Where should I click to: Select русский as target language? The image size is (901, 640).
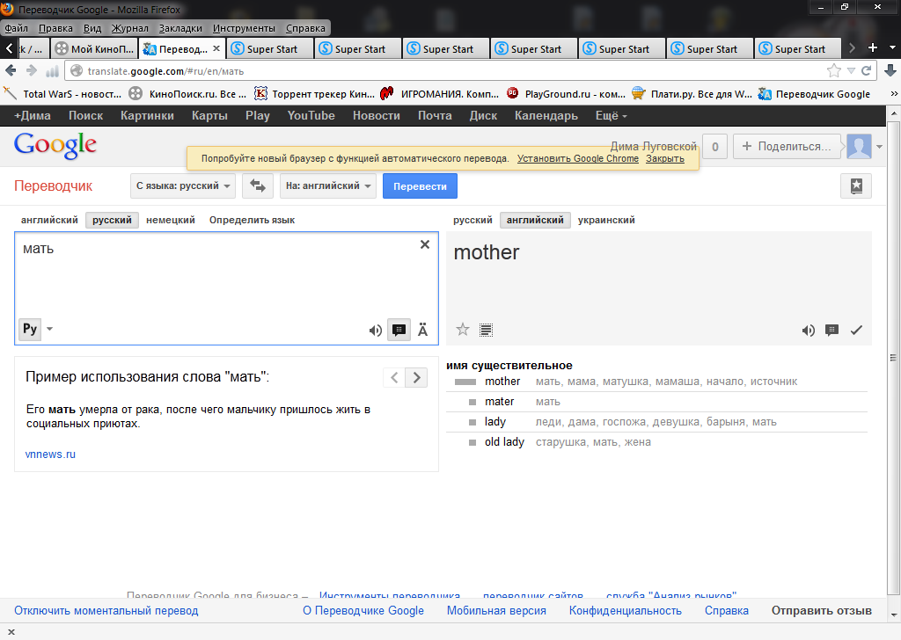pyautogui.click(x=472, y=220)
